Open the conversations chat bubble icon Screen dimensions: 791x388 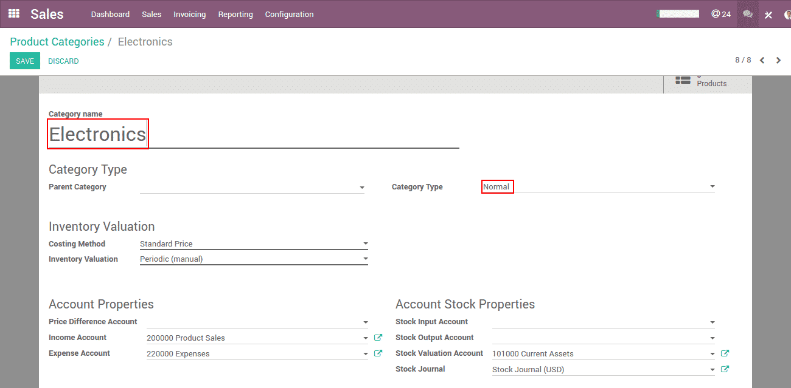tap(748, 14)
